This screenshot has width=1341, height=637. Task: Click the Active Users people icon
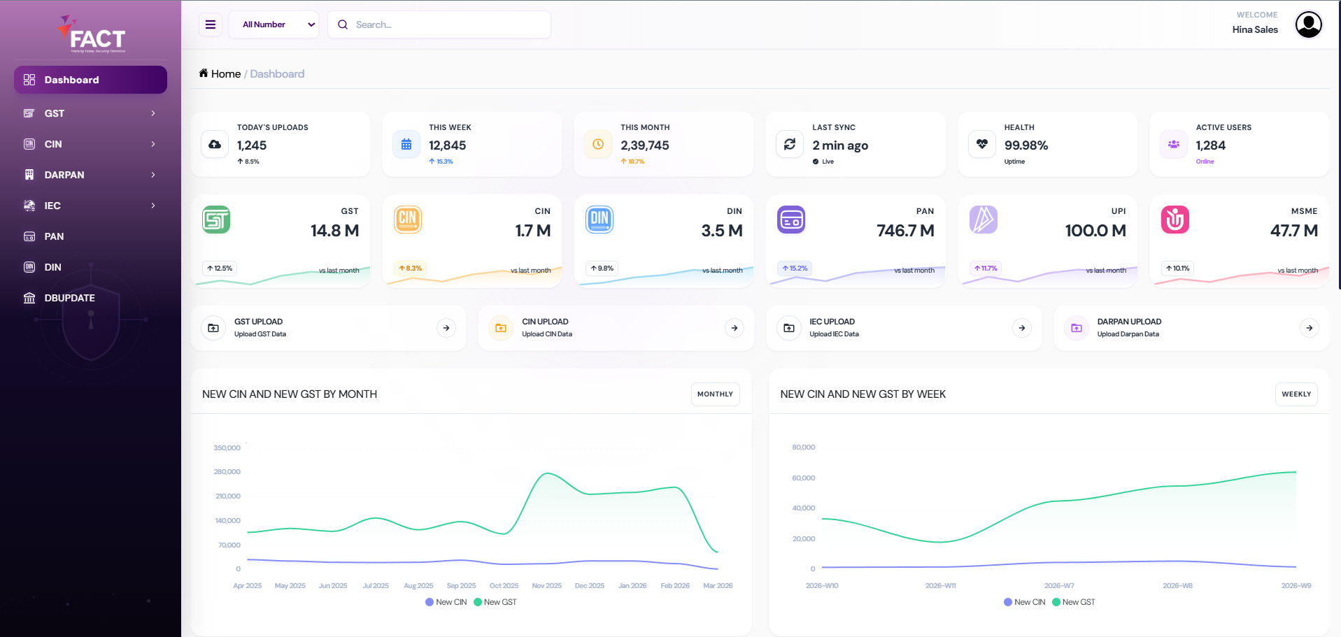click(x=1174, y=144)
